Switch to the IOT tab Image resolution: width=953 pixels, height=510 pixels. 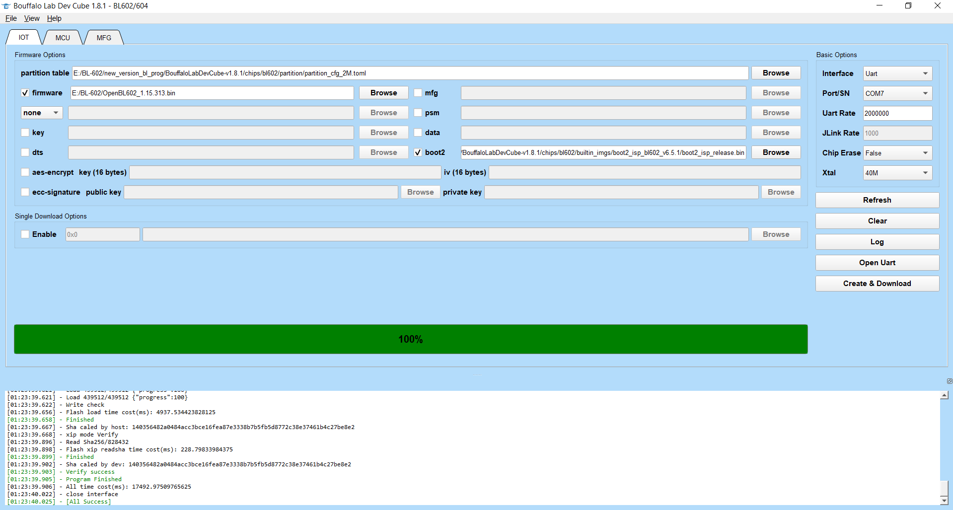(x=23, y=37)
